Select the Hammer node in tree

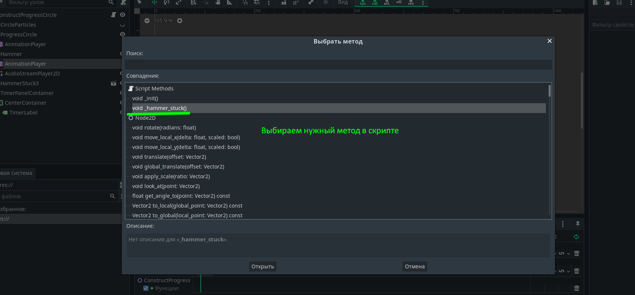pyautogui.click(x=11, y=54)
